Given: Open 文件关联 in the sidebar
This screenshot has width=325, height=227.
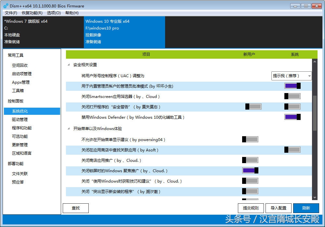Looking at the screenshot, I should [20, 174].
